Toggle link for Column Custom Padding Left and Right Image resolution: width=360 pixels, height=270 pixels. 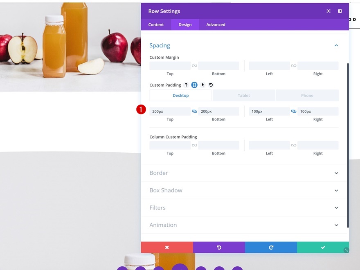click(x=293, y=145)
